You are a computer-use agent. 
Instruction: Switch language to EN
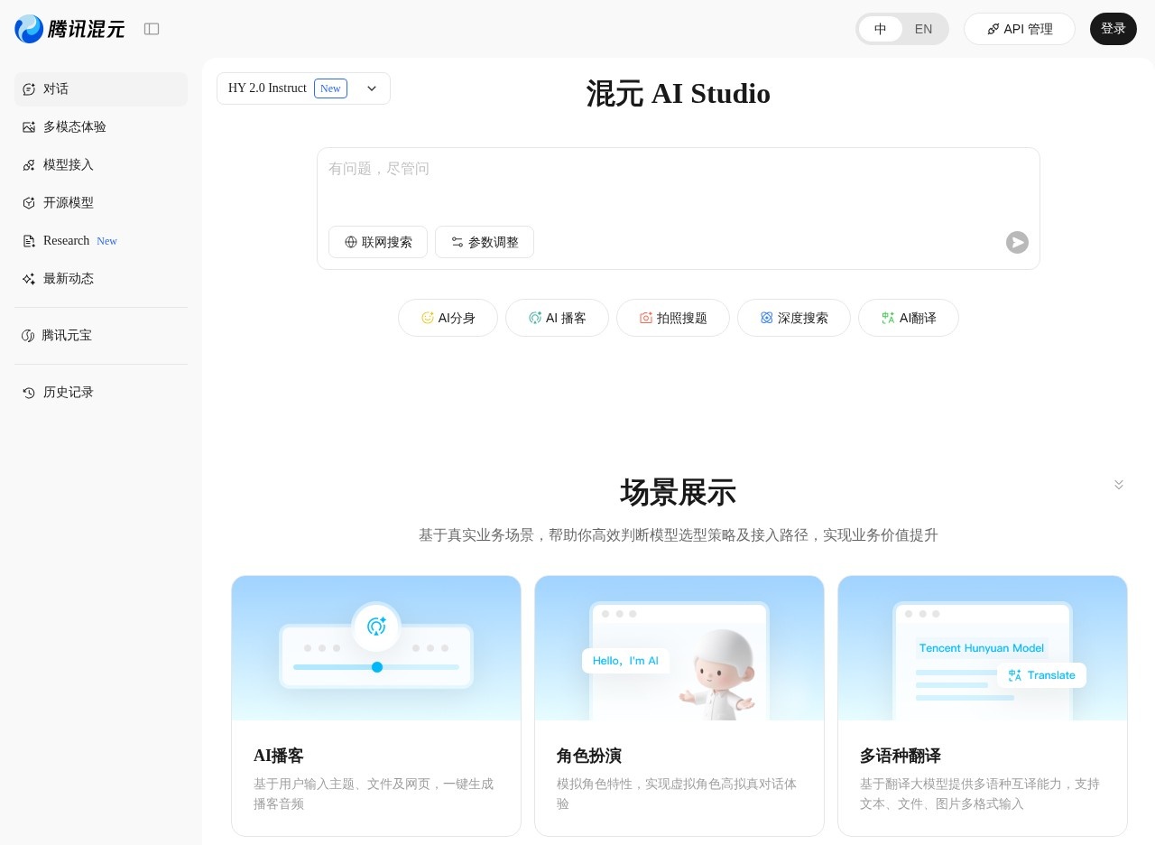tap(923, 29)
